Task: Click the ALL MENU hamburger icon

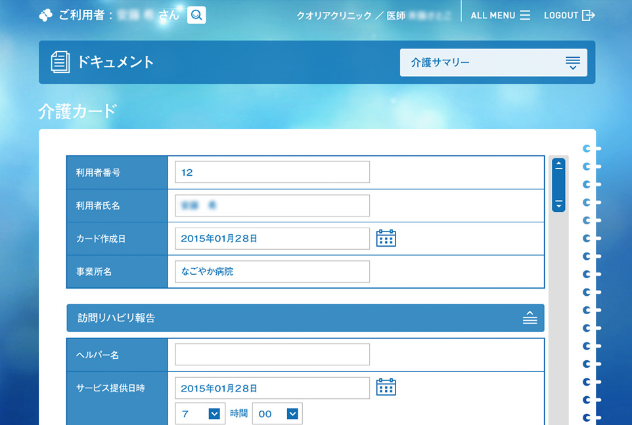Action: pos(525,15)
